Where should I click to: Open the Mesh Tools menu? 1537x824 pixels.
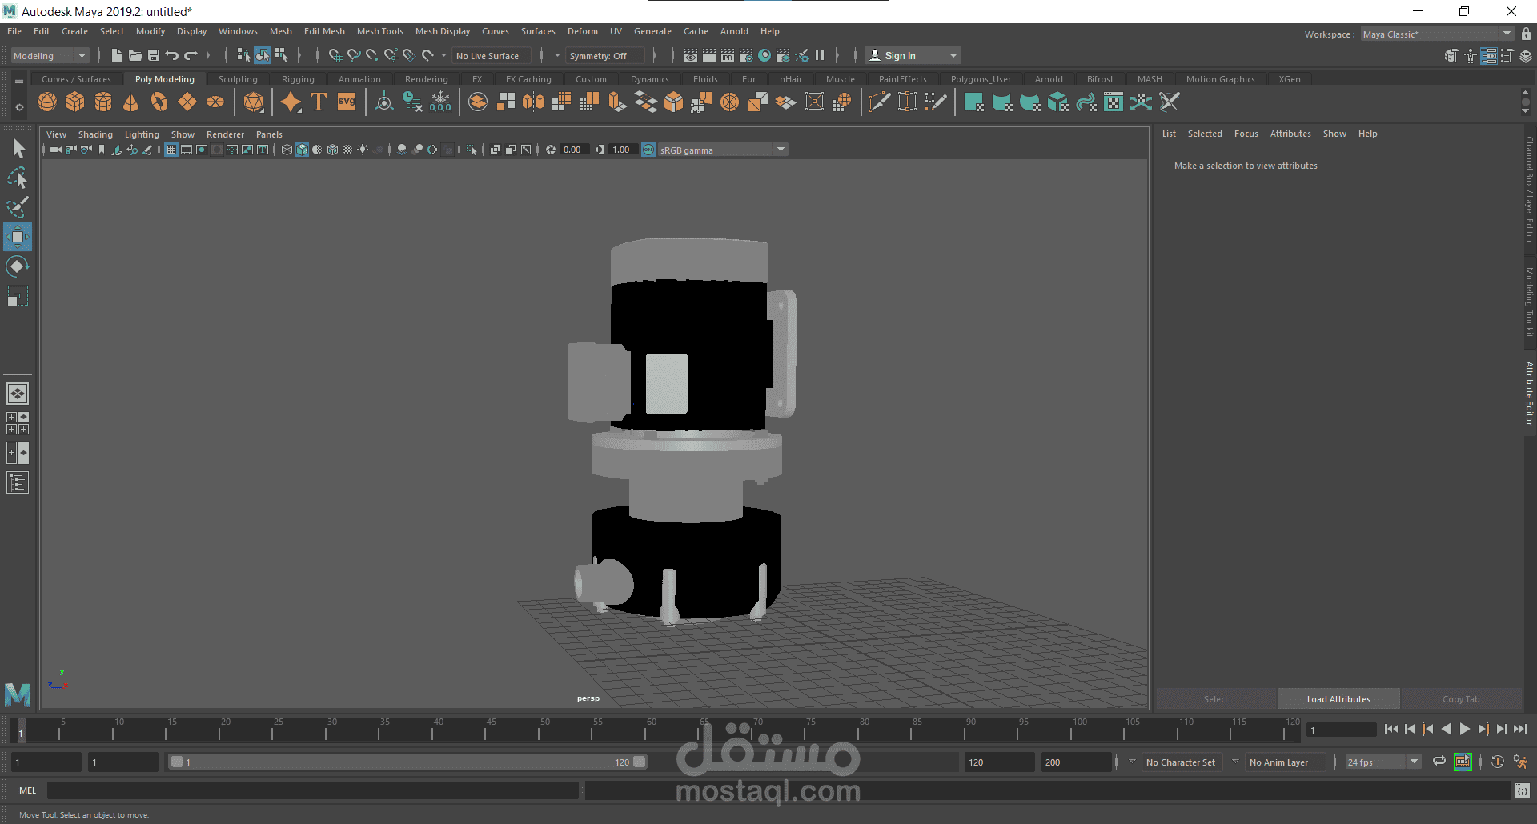379,31
